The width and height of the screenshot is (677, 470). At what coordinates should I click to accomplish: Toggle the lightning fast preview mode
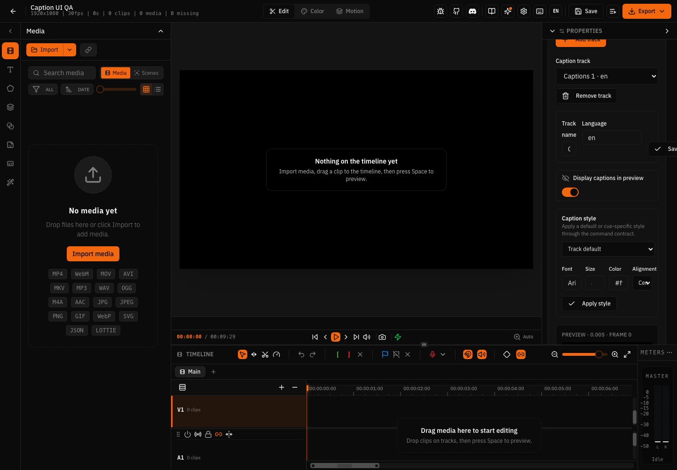tap(398, 337)
